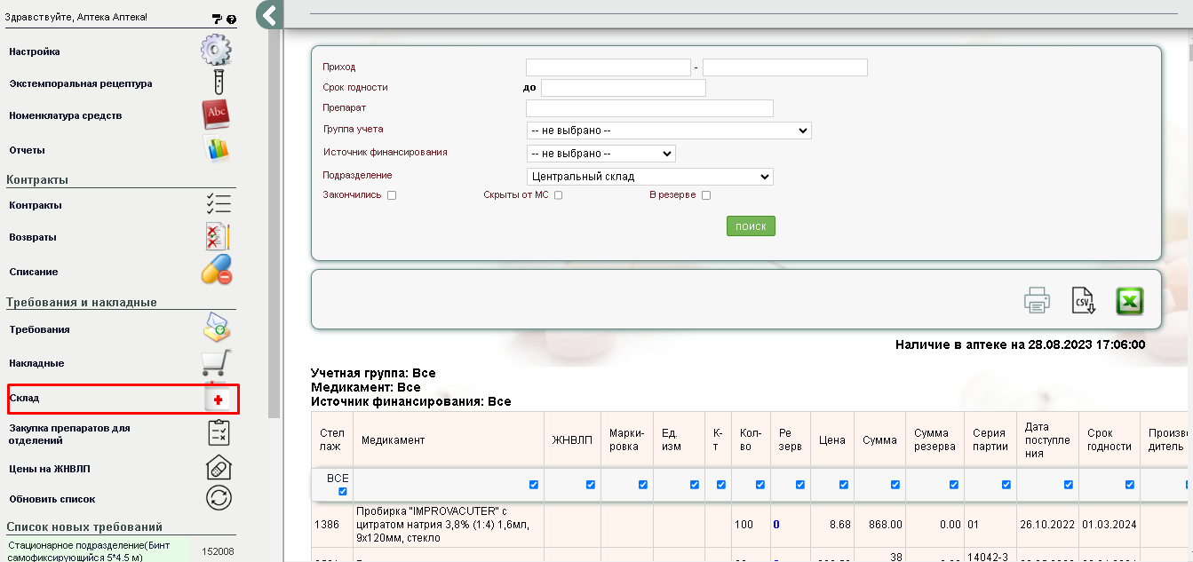This screenshot has width=1193, height=562.
Task: Open Настройка gear icon
Action: coord(216,51)
